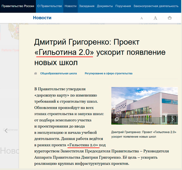The width and height of the screenshot is (182, 170).
Task: Select Новости in top navigation bar
Action: coord(71,6)
